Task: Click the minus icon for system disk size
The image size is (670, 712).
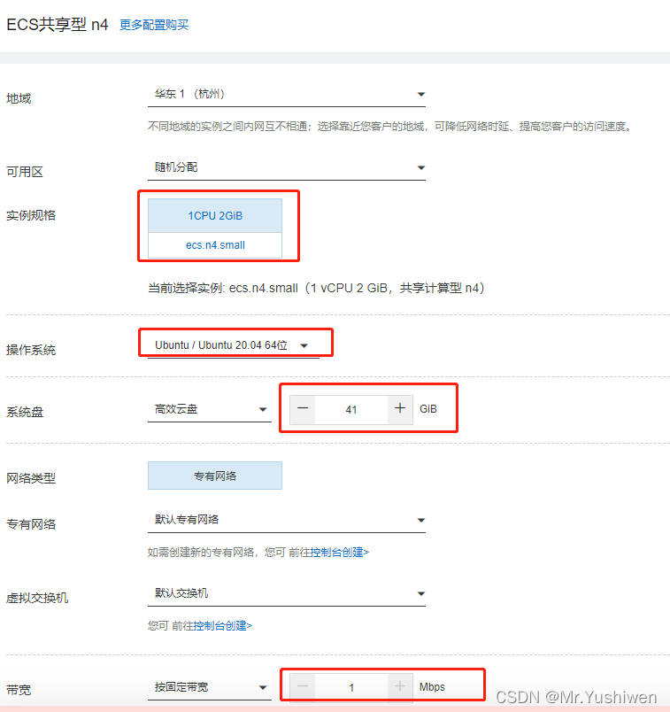Action: pos(303,408)
